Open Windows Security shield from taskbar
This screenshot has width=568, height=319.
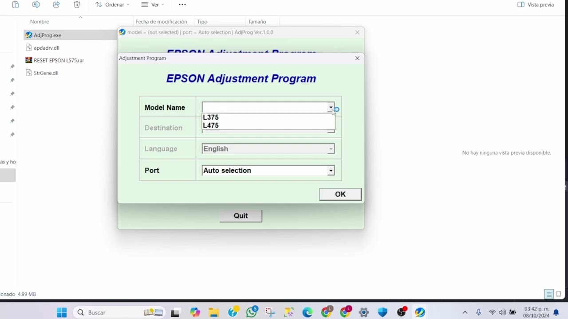tap(383, 312)
